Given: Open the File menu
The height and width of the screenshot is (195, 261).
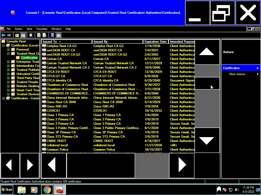Looking at the screenshot, I should click(x=8, y=29).
